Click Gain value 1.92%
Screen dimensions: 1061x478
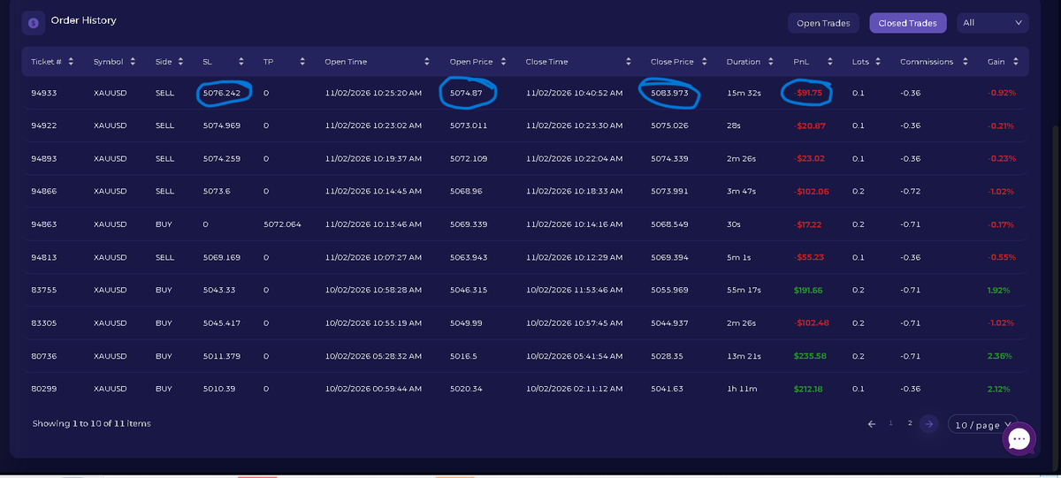(x=999, y=290)
